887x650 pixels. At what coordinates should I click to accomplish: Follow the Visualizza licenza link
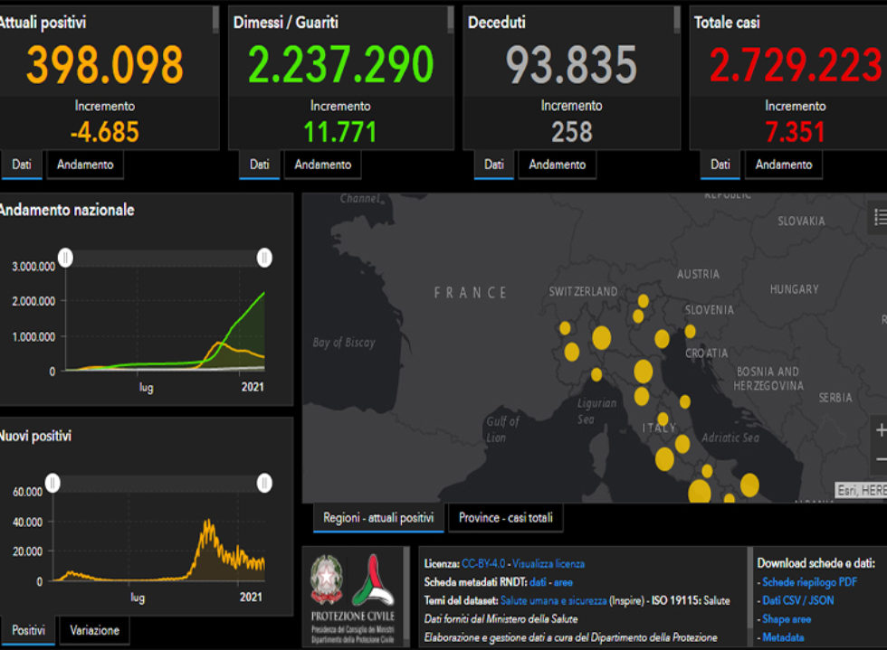click(548, 564)
